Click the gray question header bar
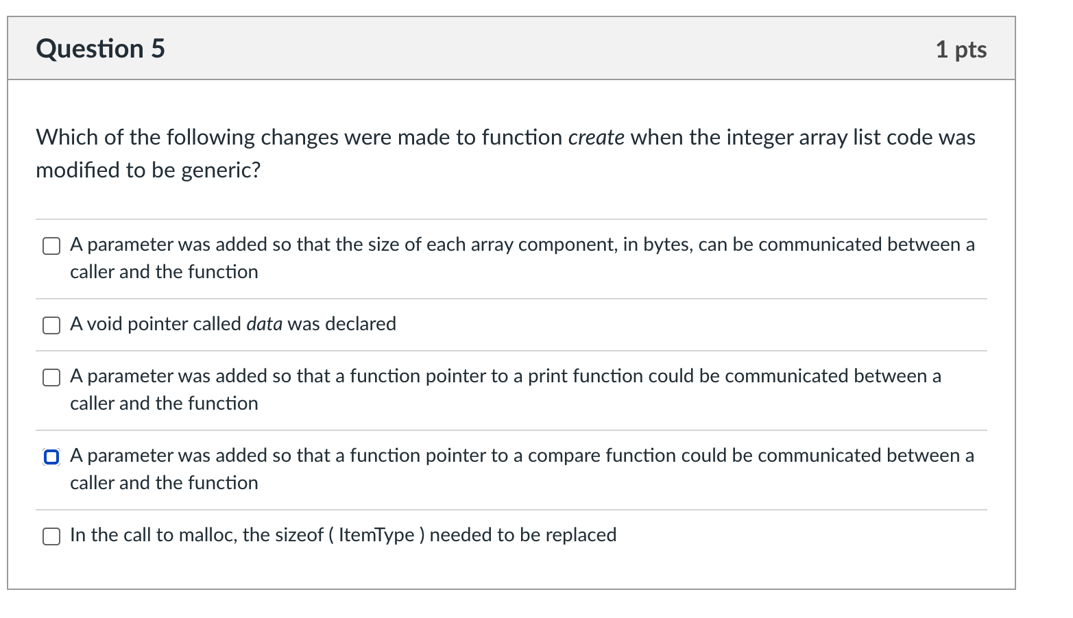1073x618 pixels. (511, 49)
